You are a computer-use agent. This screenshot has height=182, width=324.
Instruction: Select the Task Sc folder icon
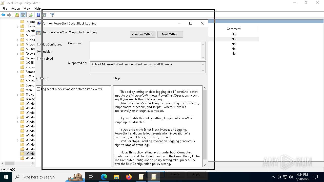(22, 99)
